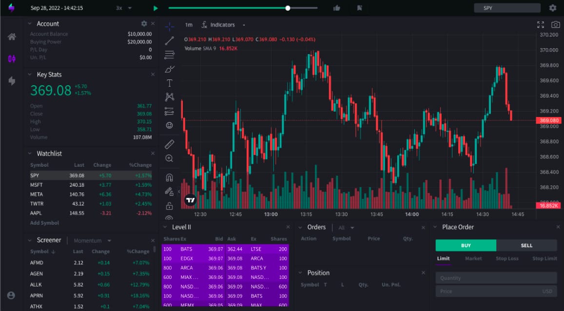Lock all drawings with the padlock toggle
The width and height of the screenshot is (564, 311).
[169, 205]
